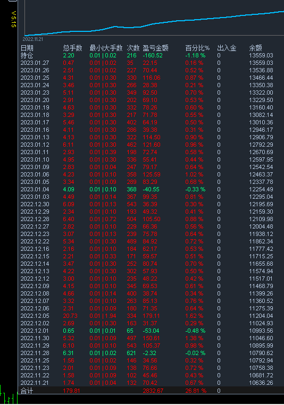
Task: Click balance 11517.01
Action: (x=261, y=279)
